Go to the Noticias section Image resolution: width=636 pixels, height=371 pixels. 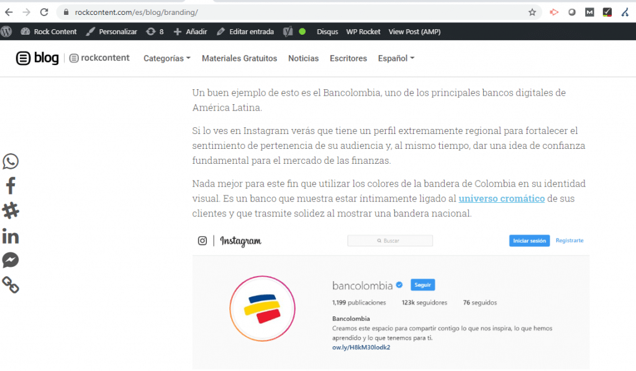tap(303, 58)
